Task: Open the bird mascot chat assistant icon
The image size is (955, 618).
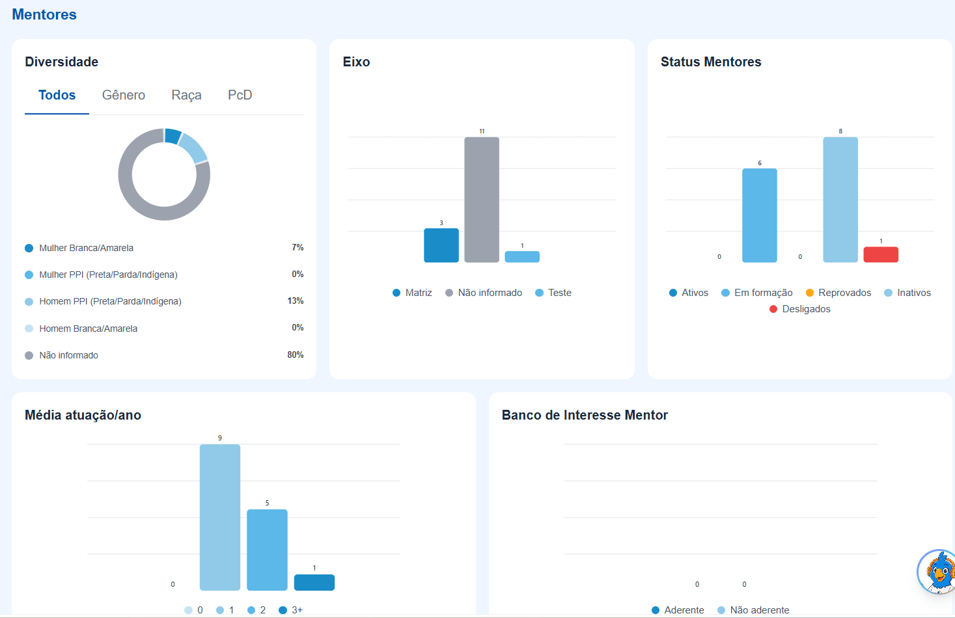Action: [937, 572]
